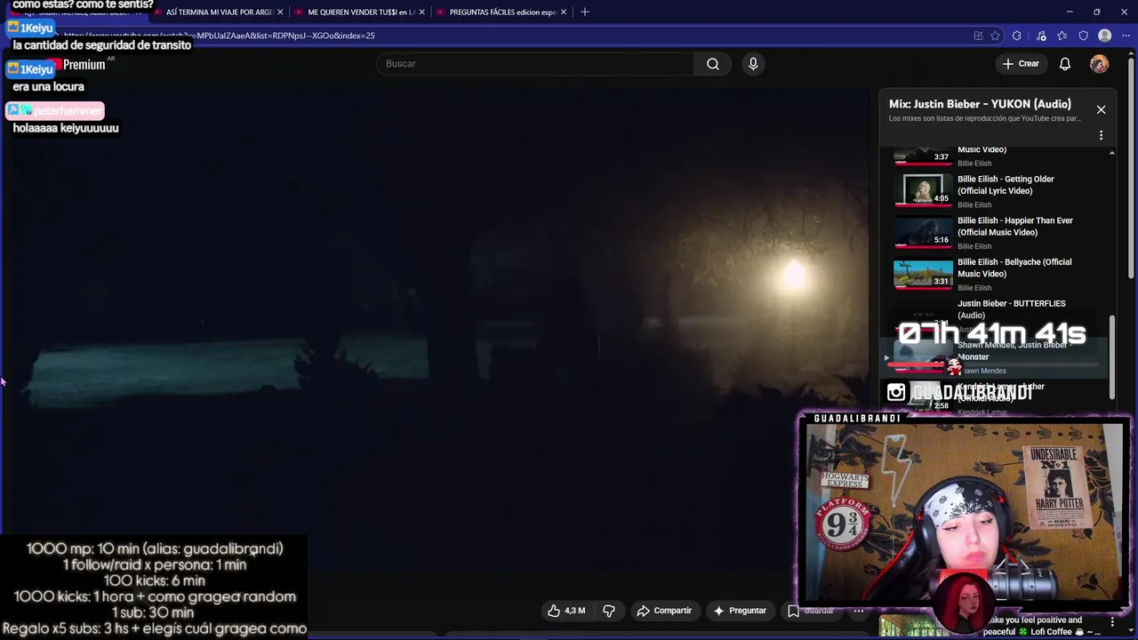Like the video with the thumbs-up icon

coord(554,611)
